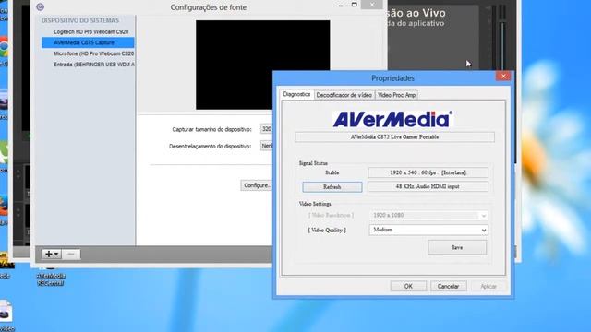
Task: Click the signal resolution 1920 x 540 text
Action: [428, 172]
